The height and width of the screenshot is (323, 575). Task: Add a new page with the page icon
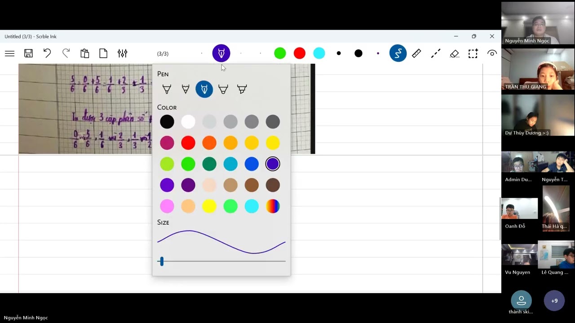(103, 53)
